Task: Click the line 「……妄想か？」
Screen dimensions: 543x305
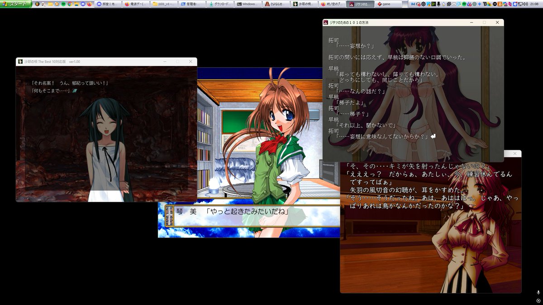Action: (355, 46)
